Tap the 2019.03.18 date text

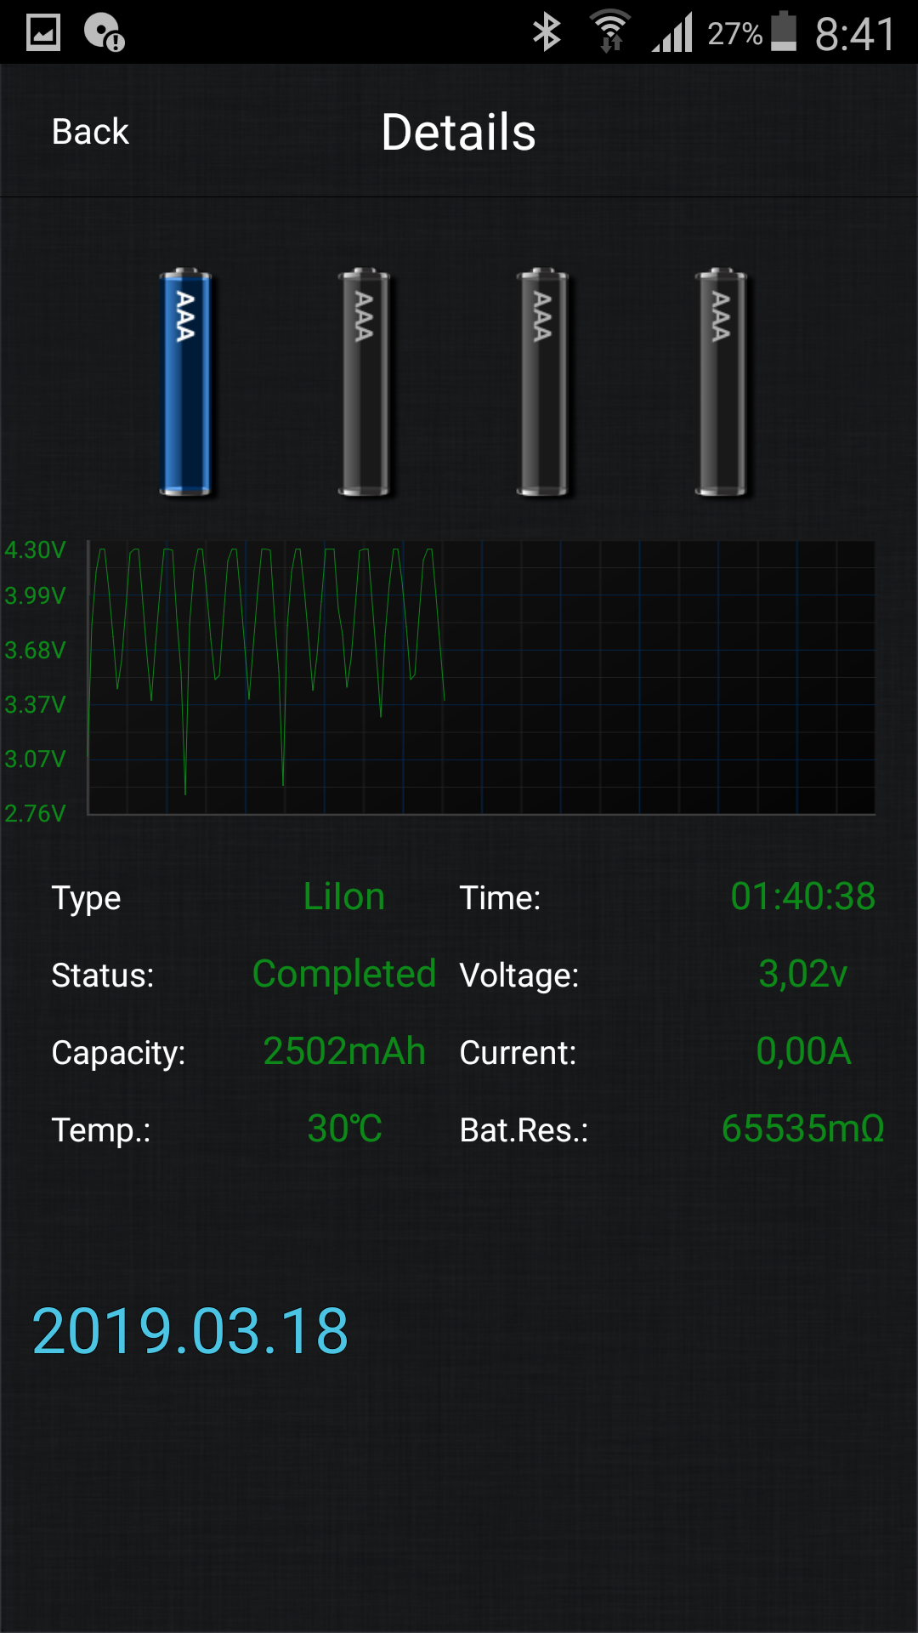point(190,1331)
